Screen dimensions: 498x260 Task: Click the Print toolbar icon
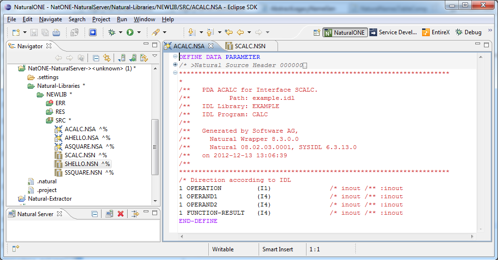56,32
